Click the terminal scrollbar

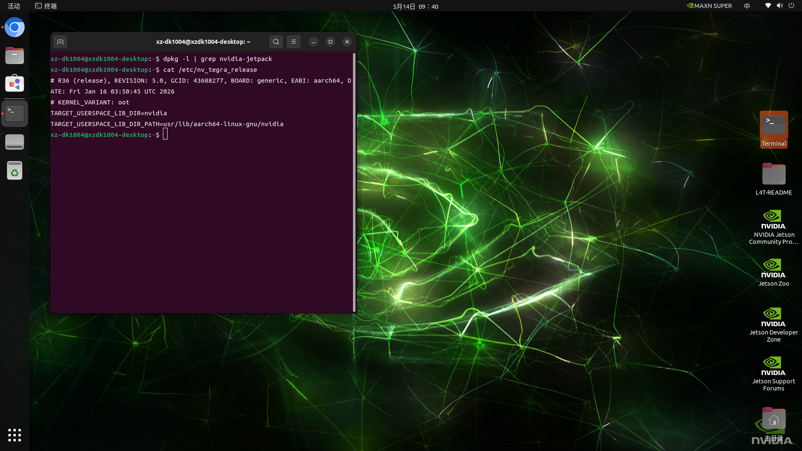(x=355, y=182)
